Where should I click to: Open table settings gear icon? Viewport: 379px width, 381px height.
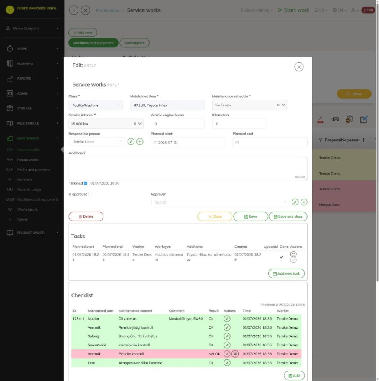[x=349, y=119]
